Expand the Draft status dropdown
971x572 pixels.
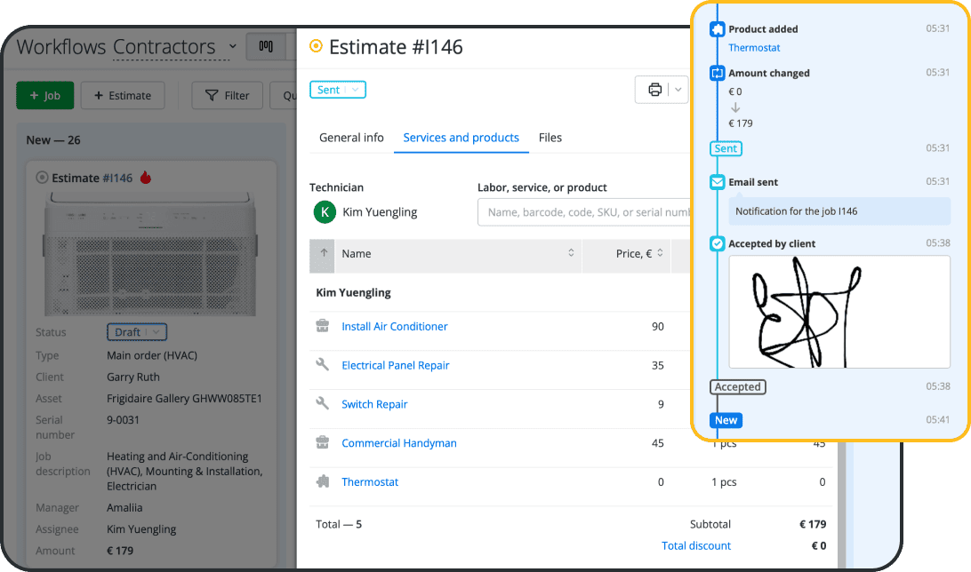coord(136,332)
